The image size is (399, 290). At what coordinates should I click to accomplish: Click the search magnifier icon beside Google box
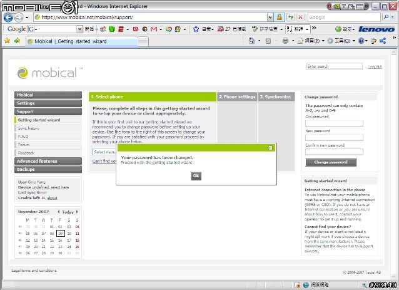coord(386,18)
